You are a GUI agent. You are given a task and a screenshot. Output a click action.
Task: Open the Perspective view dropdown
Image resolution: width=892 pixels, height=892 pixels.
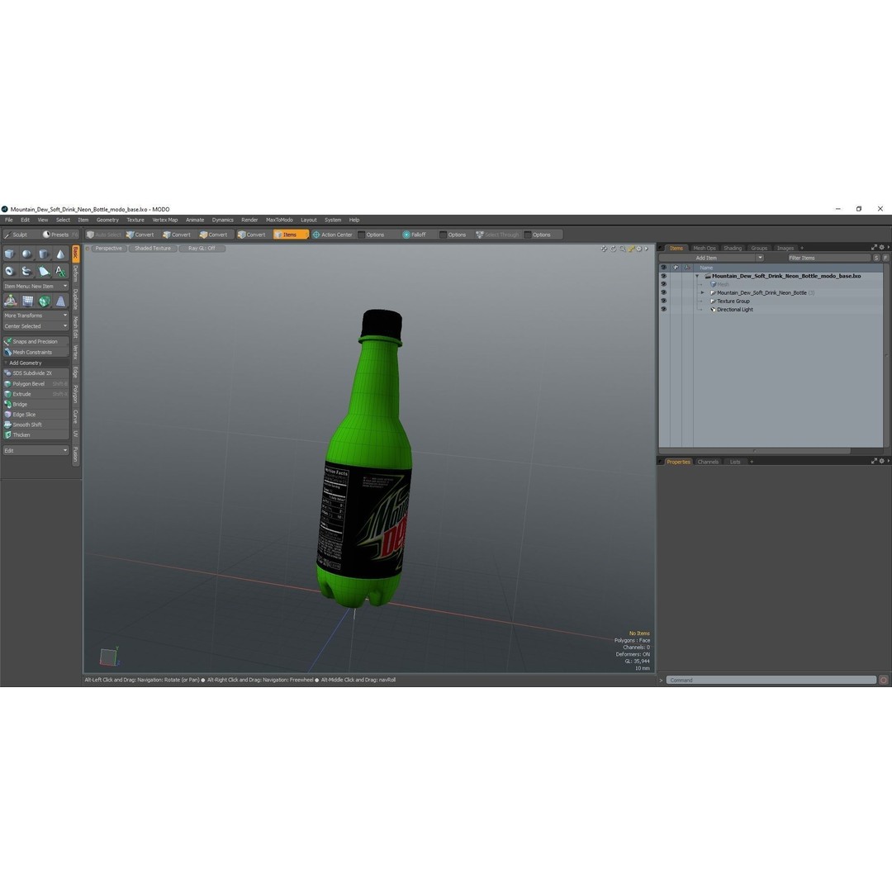click(x=108, y=249)
